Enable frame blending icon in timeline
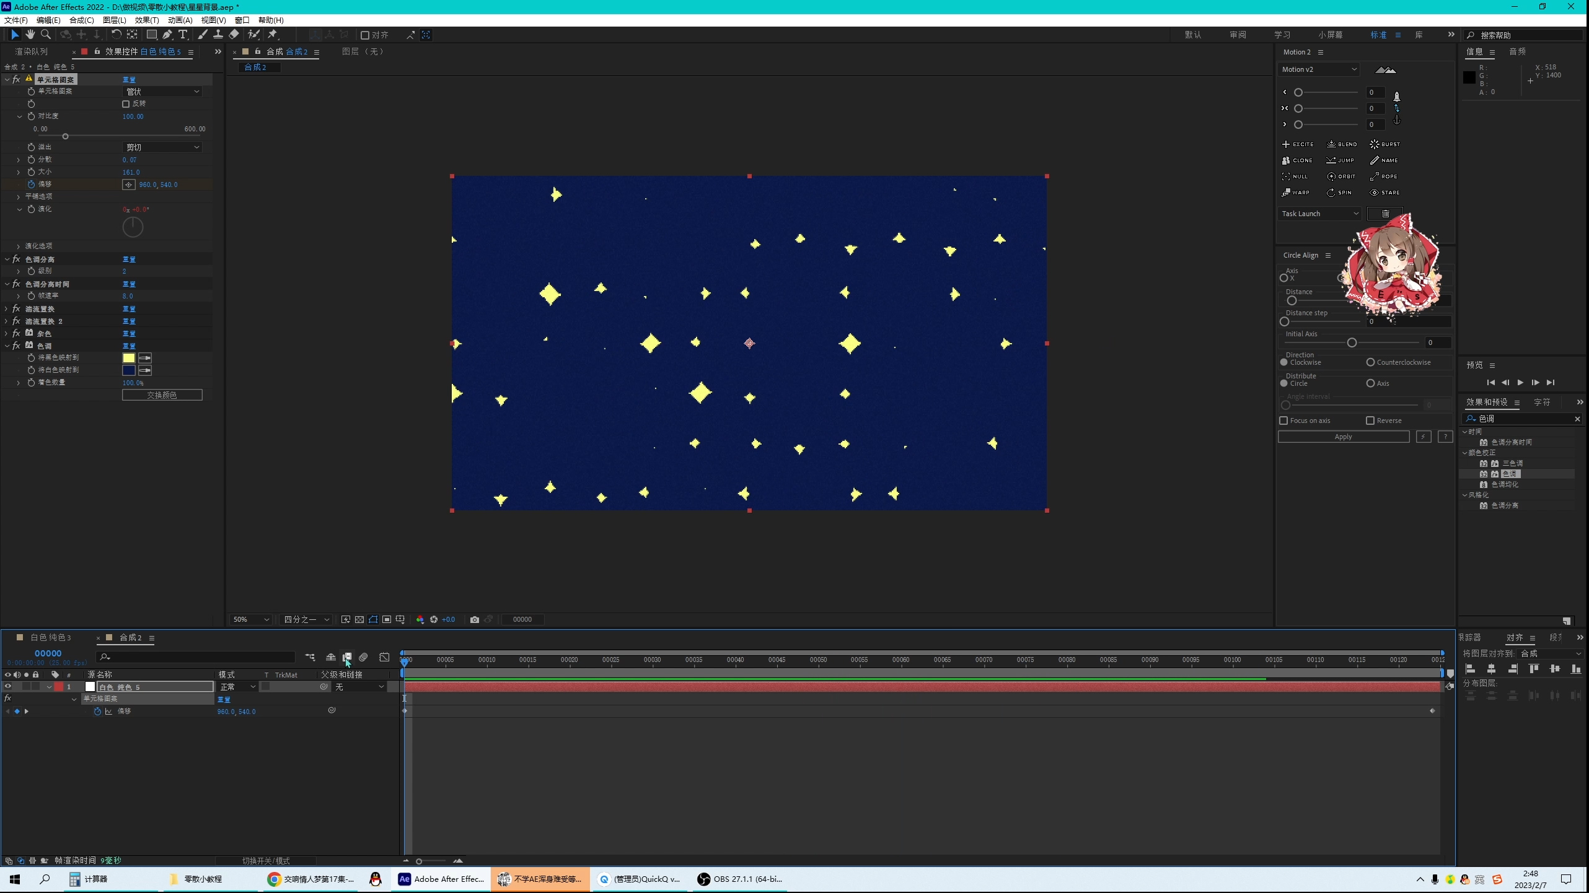1589x893 pixels. pyautogui.click(x=347, y=657)
